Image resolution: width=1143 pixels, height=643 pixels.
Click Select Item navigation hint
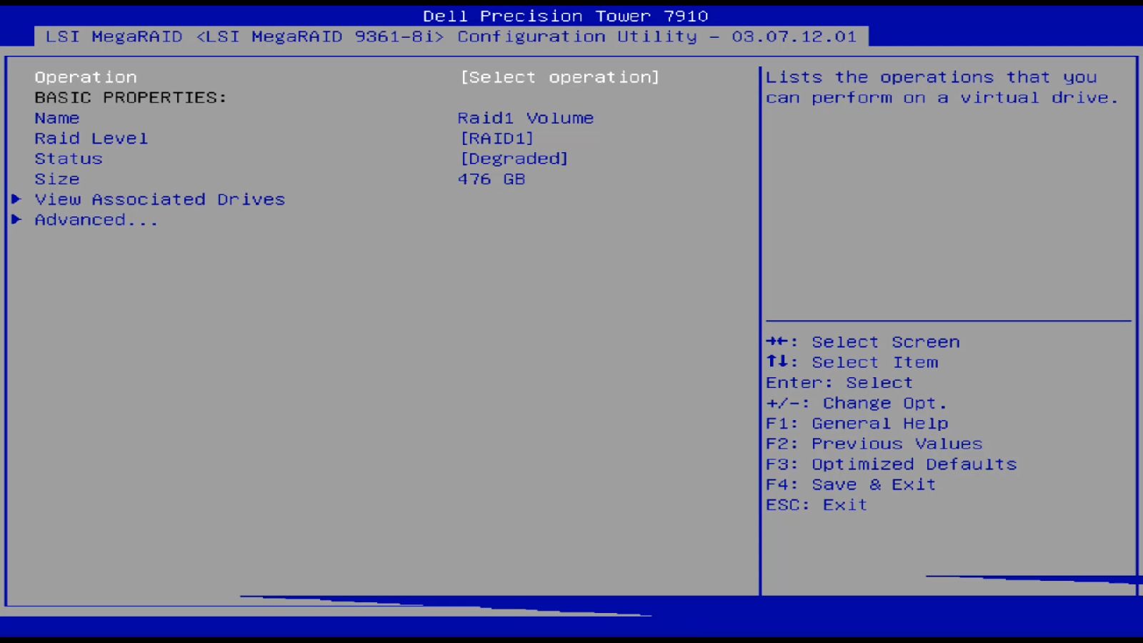coord(854,362)
